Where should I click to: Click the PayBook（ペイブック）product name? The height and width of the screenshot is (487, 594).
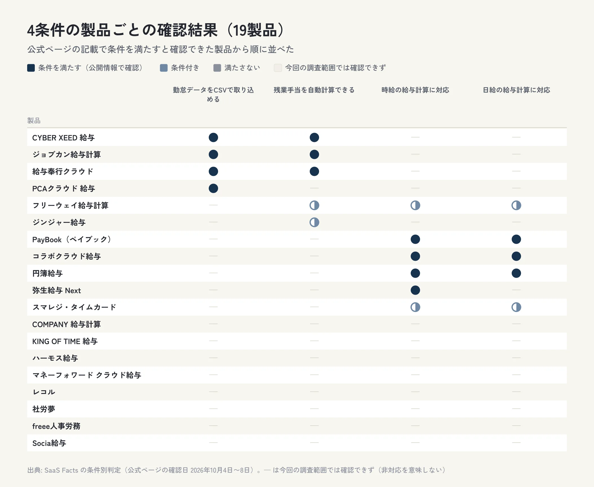click(x=72, y=240)
